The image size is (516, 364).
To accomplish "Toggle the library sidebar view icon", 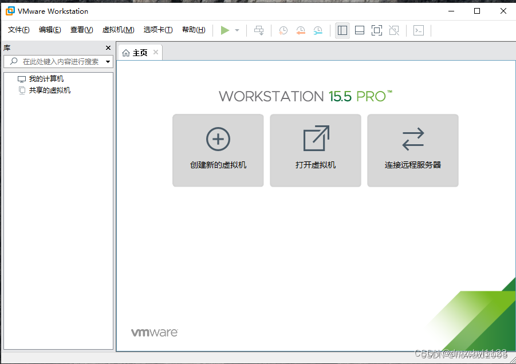I will [x=342, y=30].
